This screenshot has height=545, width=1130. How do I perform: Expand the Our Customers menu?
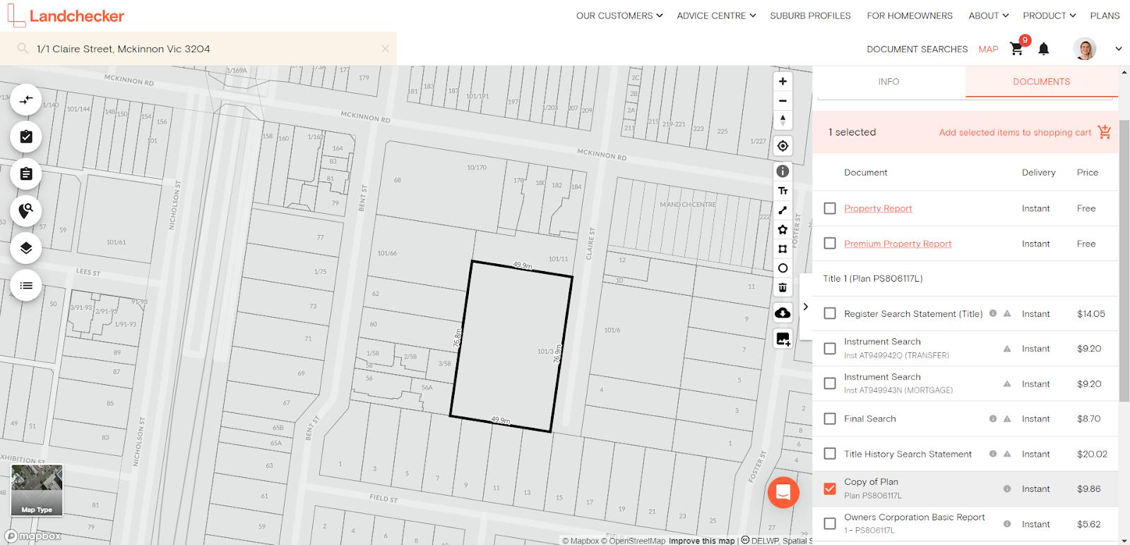(x=619, y=16)
